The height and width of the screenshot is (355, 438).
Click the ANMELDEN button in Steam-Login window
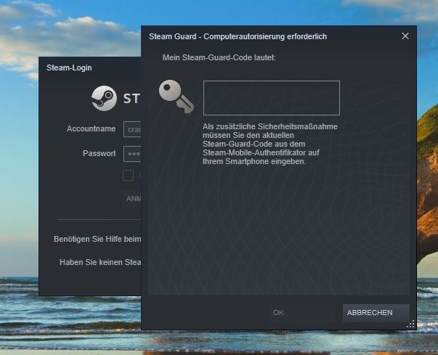point(132,199)
